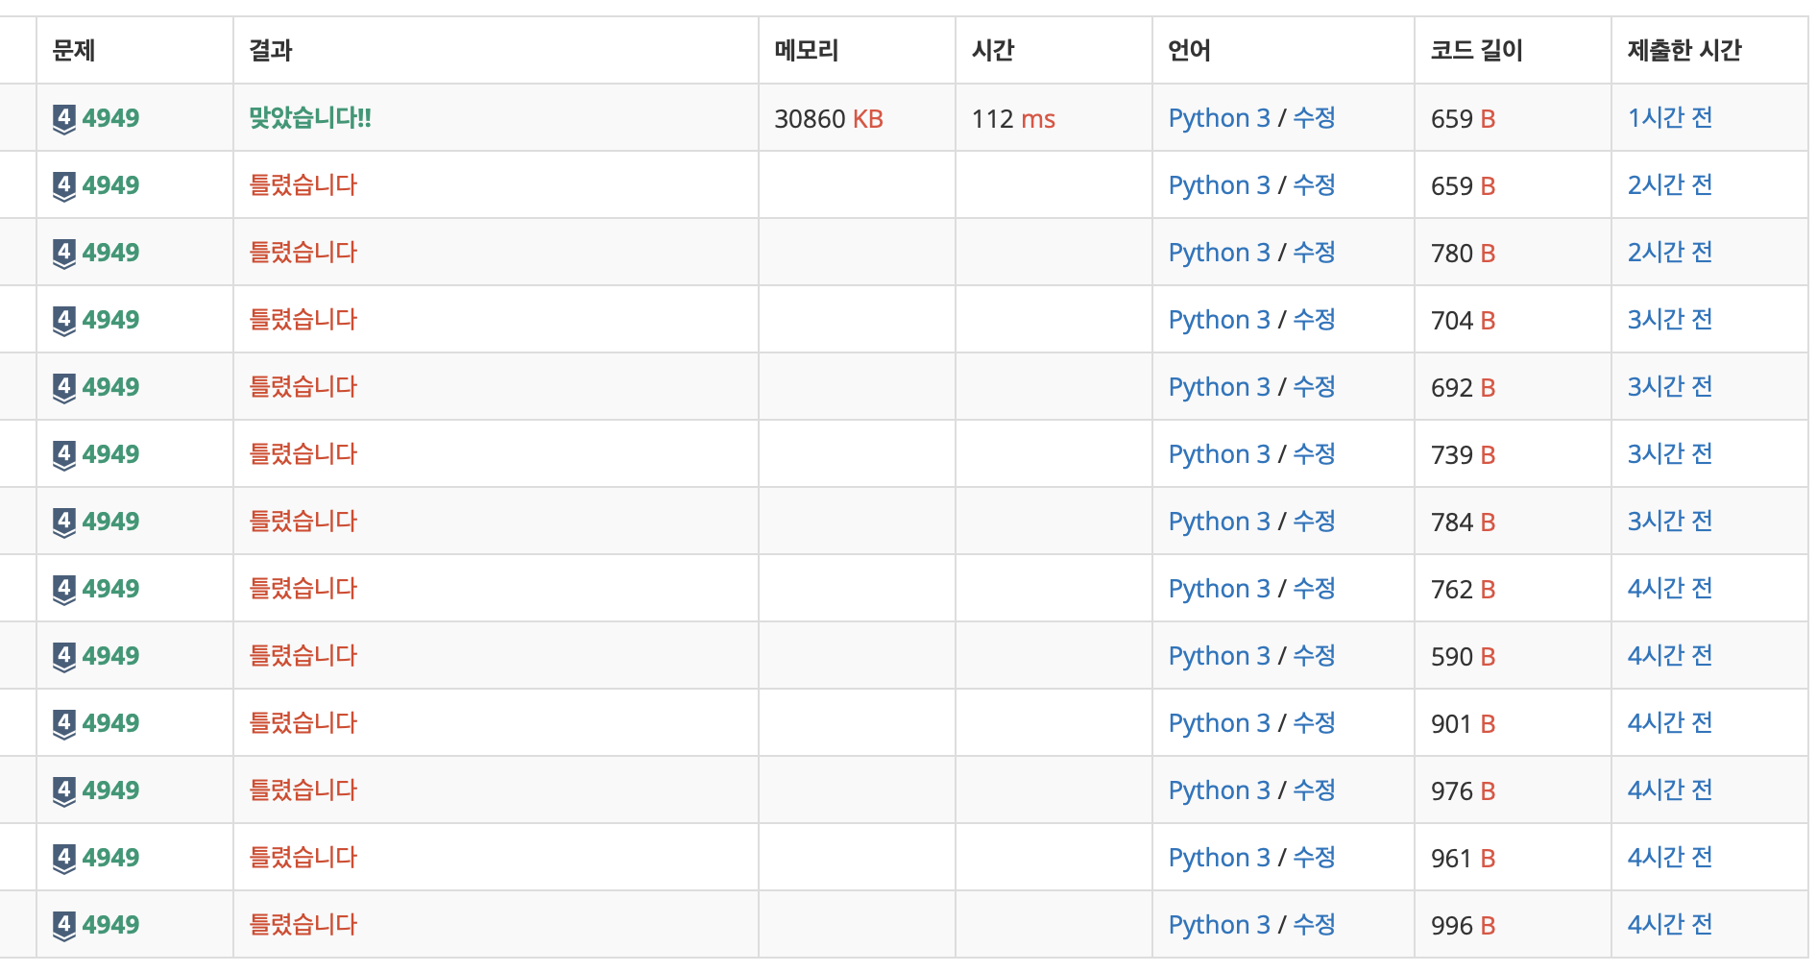Image resolution: width=1817 pixels, height=972 pixels.
Task: Click the tier badge in the 739 B row
Action: [x=64, y=455]
